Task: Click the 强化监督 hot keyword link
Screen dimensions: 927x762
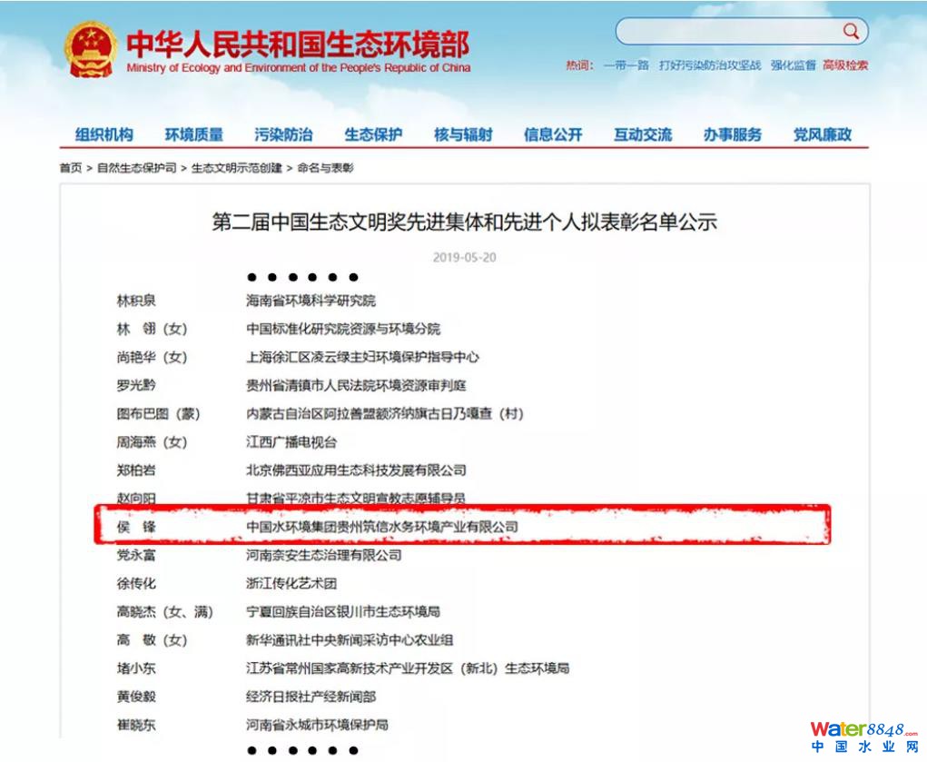Action: tap(793, 65)
